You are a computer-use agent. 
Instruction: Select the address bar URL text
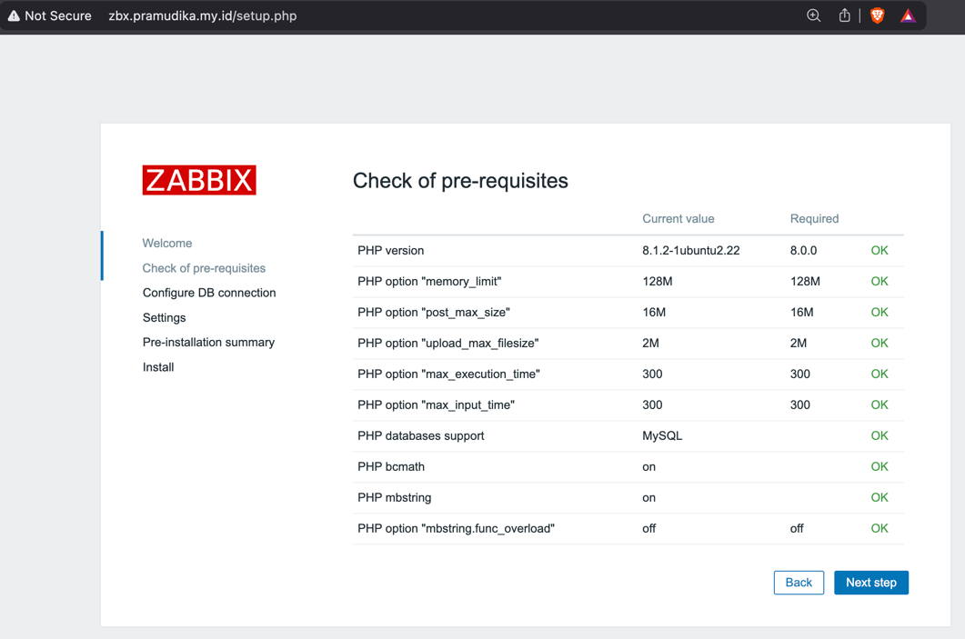point(203,16)
